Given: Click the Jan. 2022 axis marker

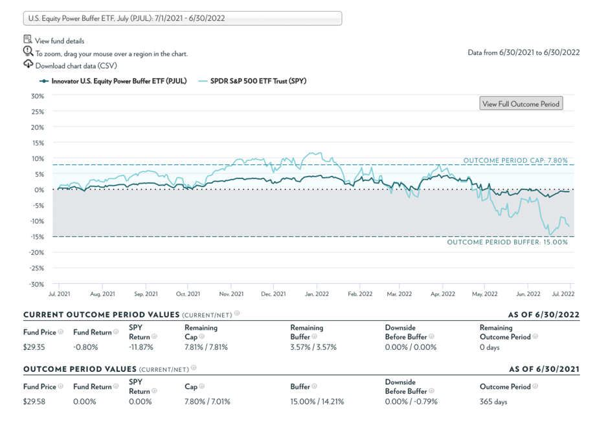Looking at the screenshot, I should [317, 294].
